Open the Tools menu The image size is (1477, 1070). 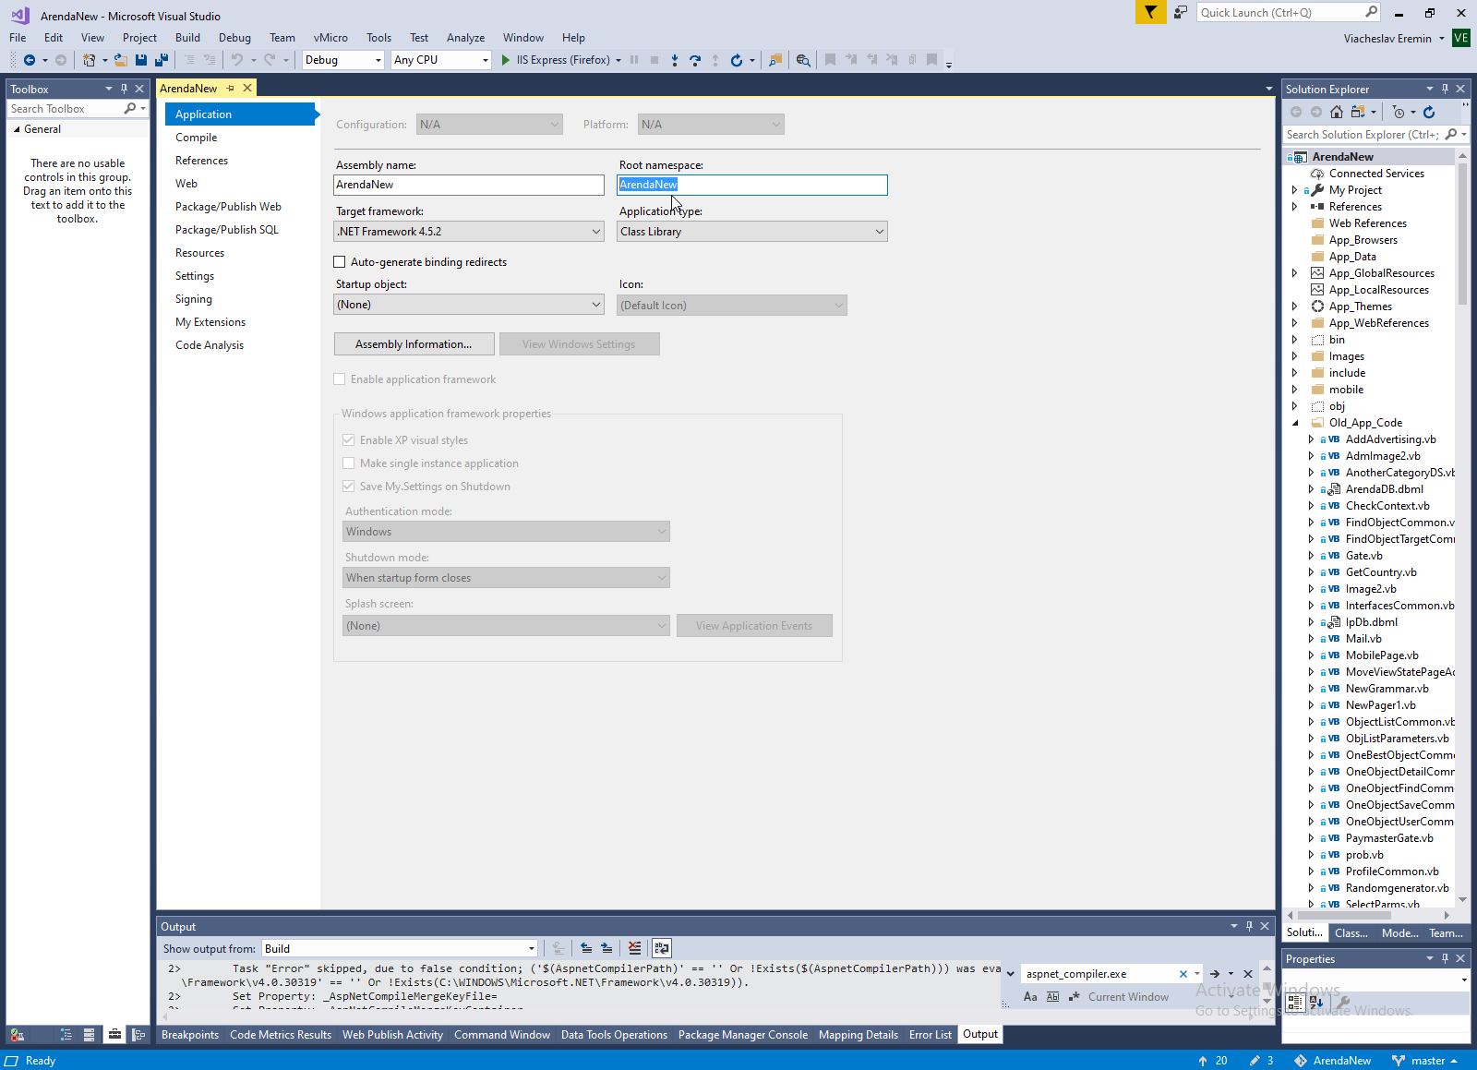click(378, 38)
